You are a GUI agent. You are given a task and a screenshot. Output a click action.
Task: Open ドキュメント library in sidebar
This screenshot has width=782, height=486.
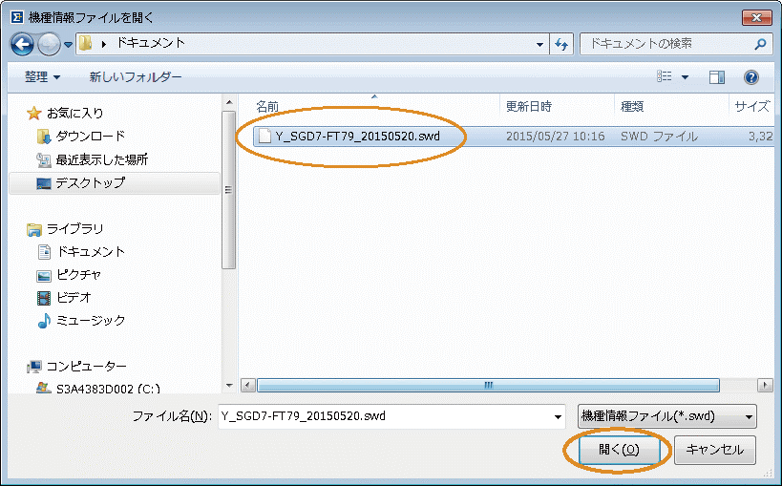click(x=82, y=251)
